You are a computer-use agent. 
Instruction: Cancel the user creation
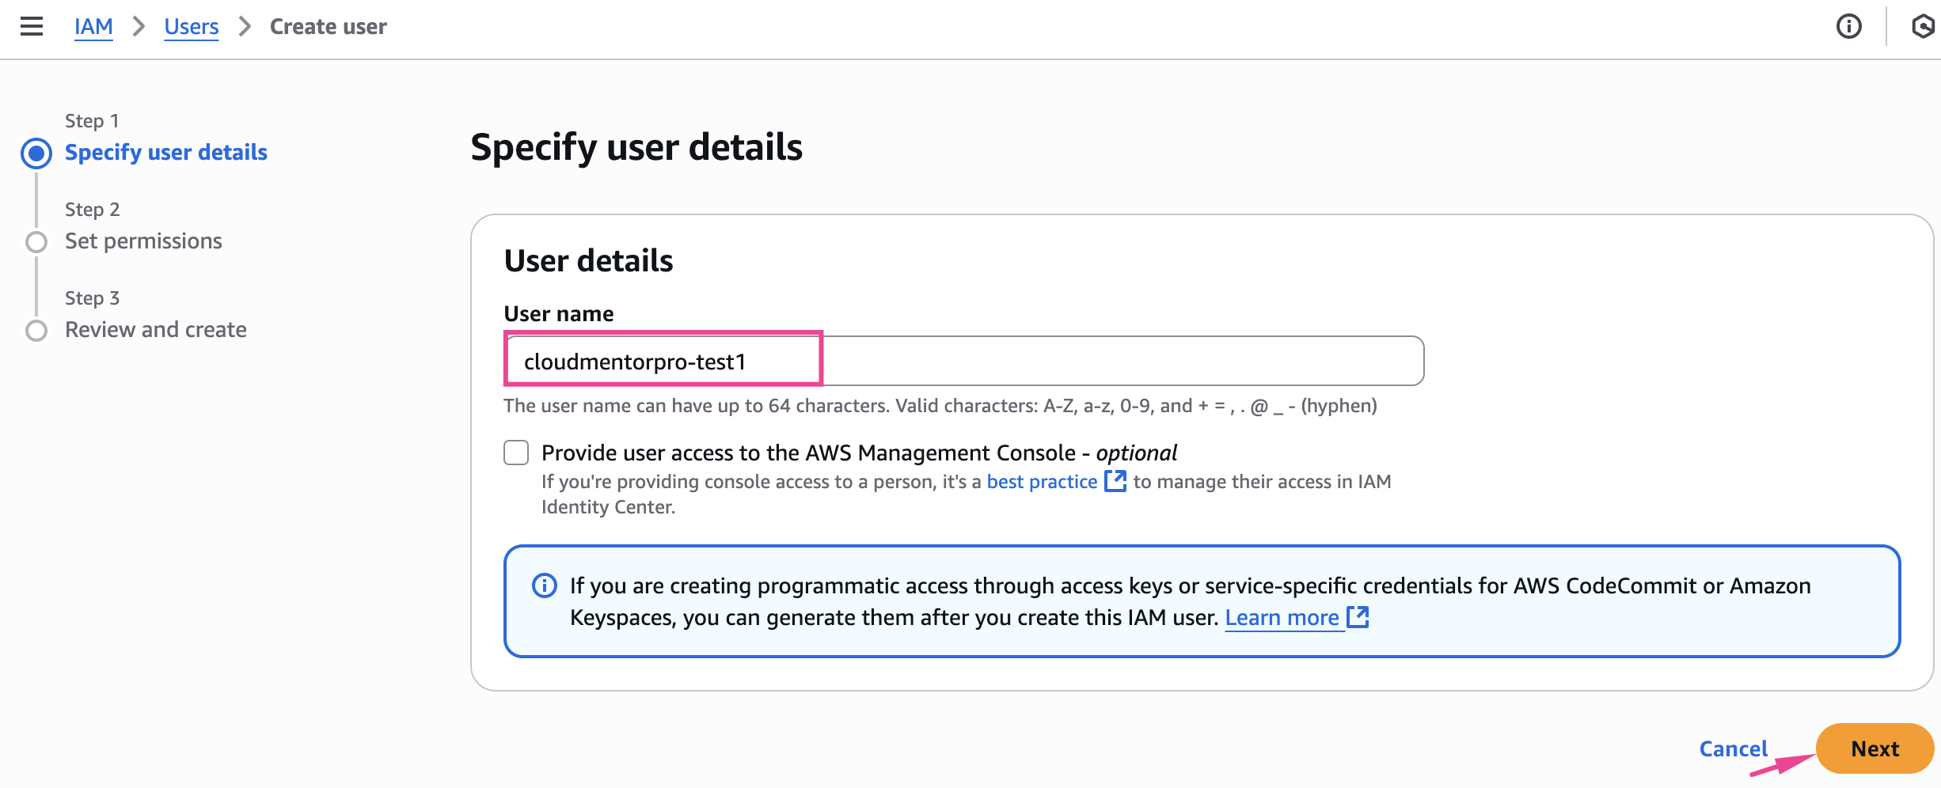tap(1733, 748)
